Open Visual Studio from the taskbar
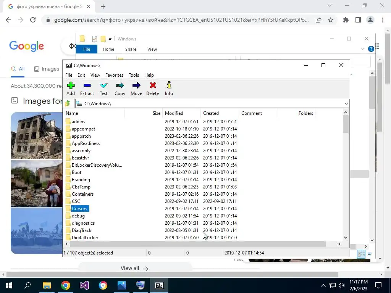The image size is (391, 293). (x=84, y=285)
